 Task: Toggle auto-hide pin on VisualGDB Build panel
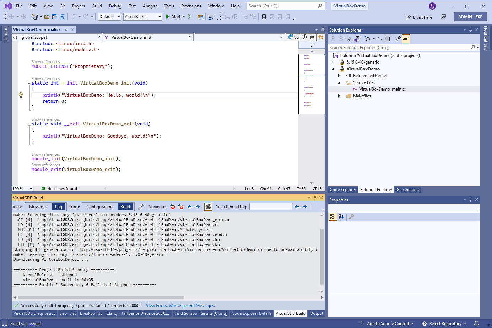coord(315,198)
